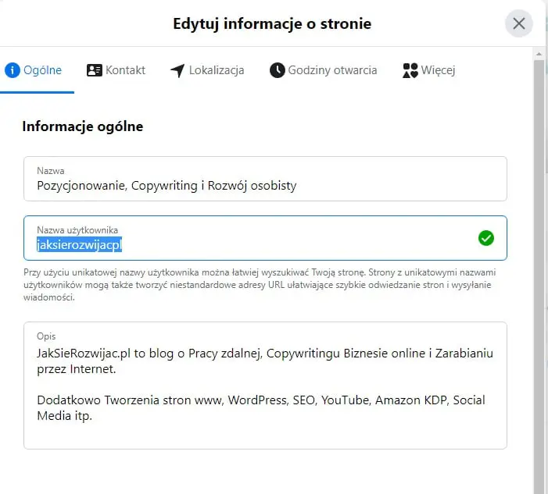Click inside the Opis description textarea
Viewport: 548px width, 494px height.
click(x=265, y=386)
